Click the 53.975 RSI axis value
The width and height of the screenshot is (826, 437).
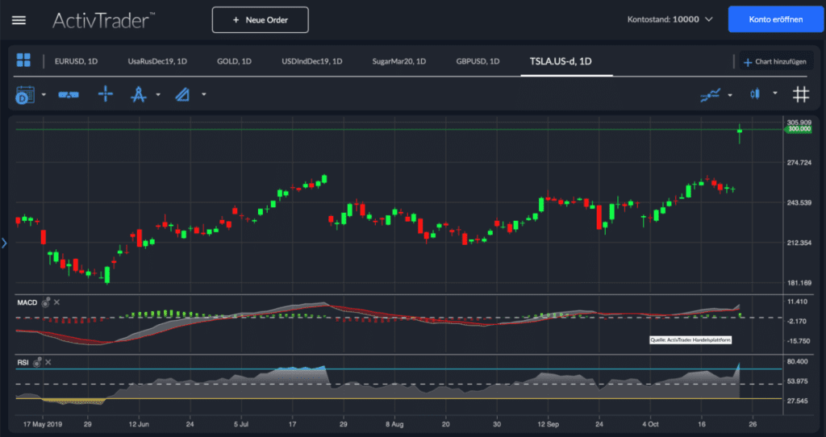[x=798, y=381]
